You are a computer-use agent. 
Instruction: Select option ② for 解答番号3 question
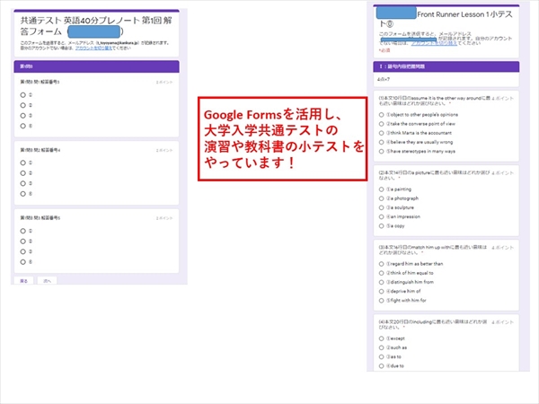pyautogui.click(x=23, y=105)
